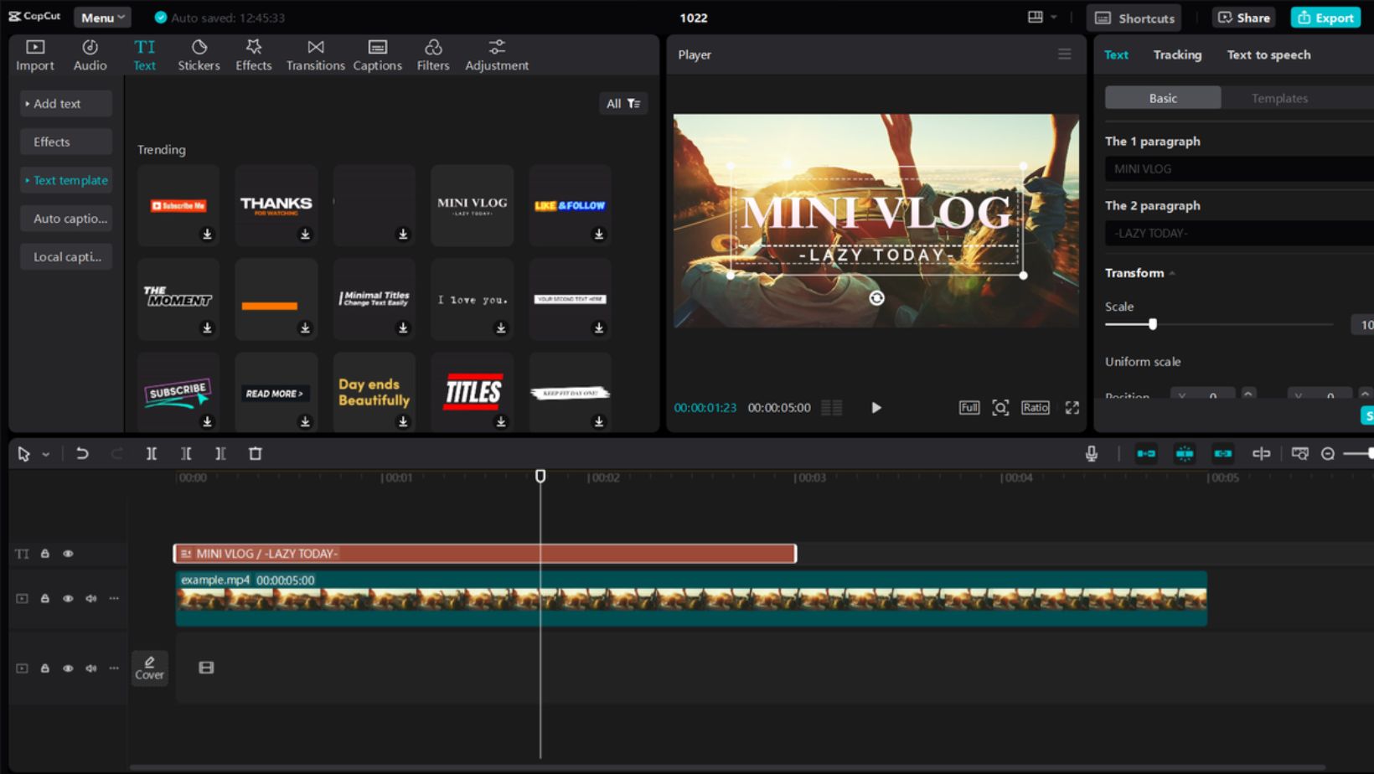Screen dimensions: 1374x774
Task: Open the Filters panel
Action: pos(433,55)
